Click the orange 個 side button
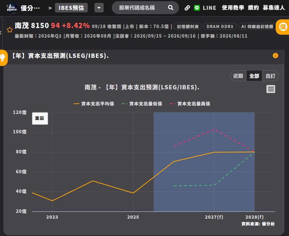Screen dimensions: 289x236 [283, 27]
